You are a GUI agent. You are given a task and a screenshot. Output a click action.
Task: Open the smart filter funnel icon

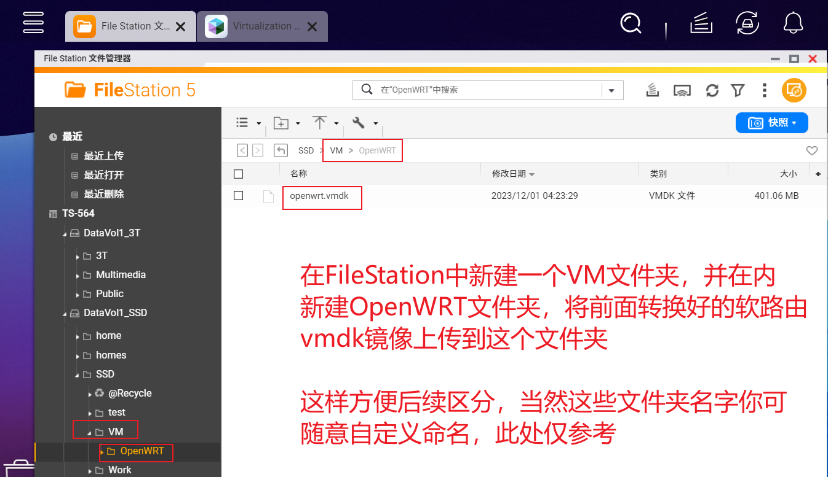[738, 90]
